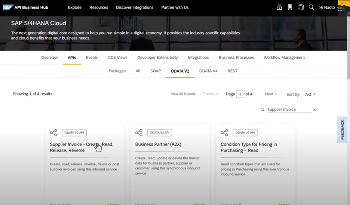Click the SAP S/4HANA Cloud heading
This screenshot has width=350, height=205.
click(39, 23)
